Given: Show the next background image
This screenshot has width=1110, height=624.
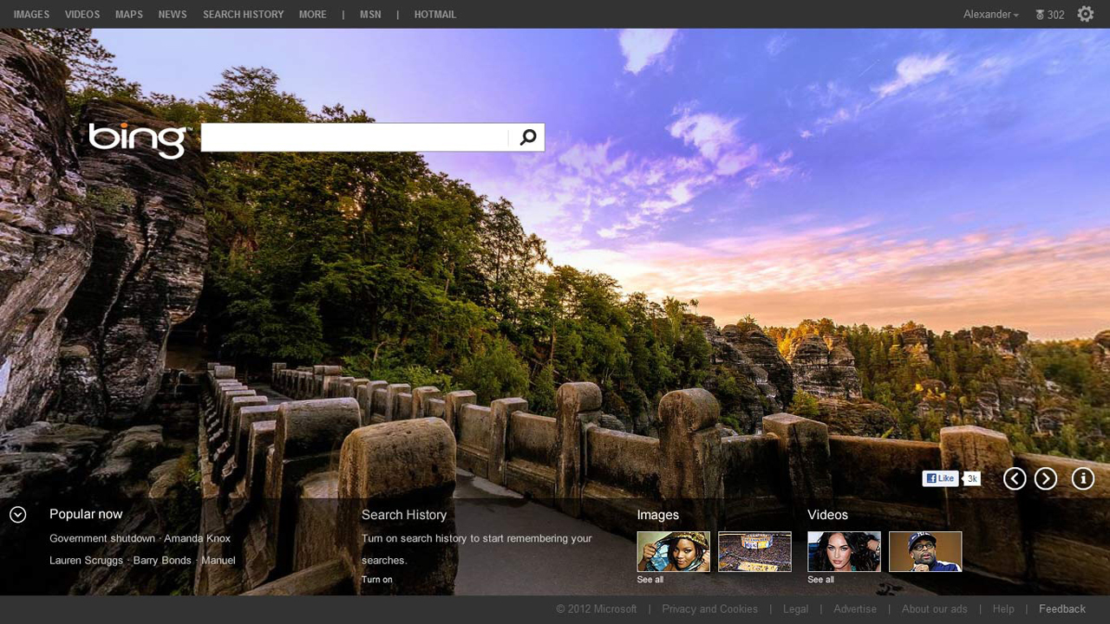Looking at the screenshot, I should point(1045,478).
